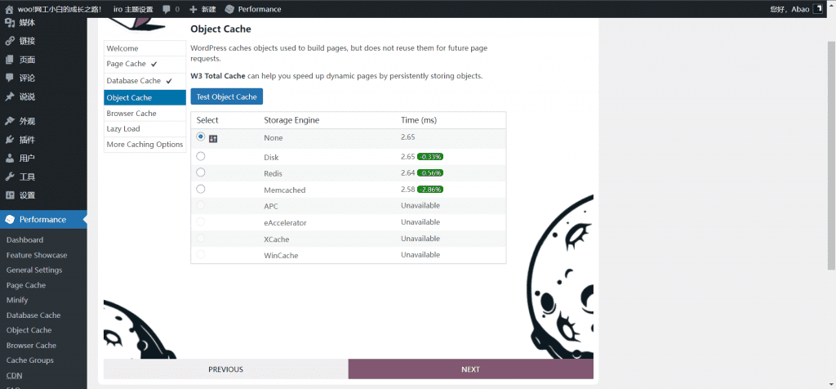The image size is (836, 389).
Task: Switch to the Browser Cache wizard step
Action: coord(131,114)
